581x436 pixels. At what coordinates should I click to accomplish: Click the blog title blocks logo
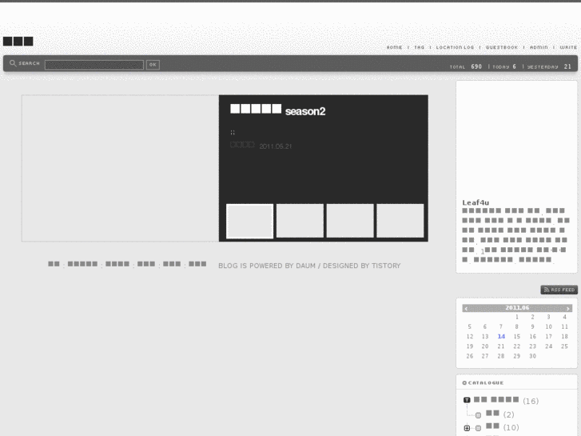pos(18,41)
